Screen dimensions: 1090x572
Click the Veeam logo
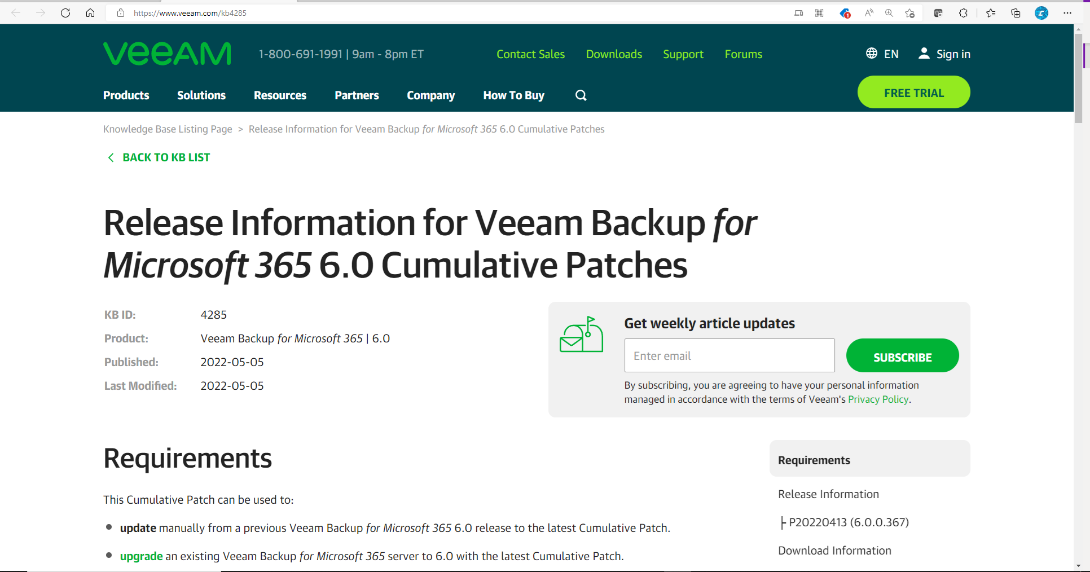[167, 54]
